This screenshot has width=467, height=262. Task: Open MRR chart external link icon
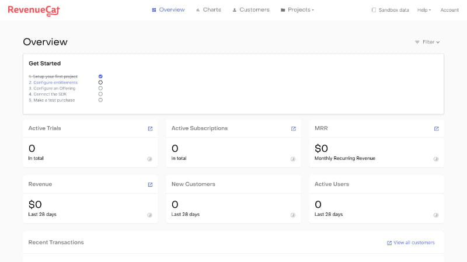pos(436,128)
